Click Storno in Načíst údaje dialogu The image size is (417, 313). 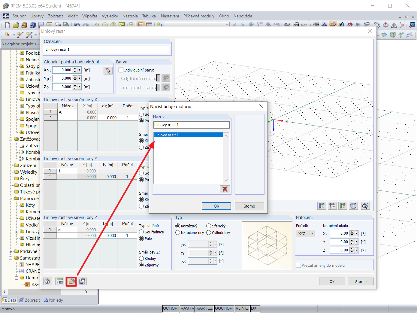249,206
